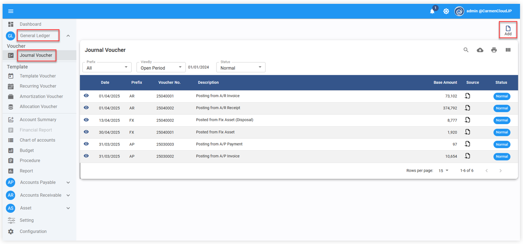Image resolution: width=523 pixels, height=244 pixels.
Task: Select Recurring Voucher in the sidebar
Action: 38,86
